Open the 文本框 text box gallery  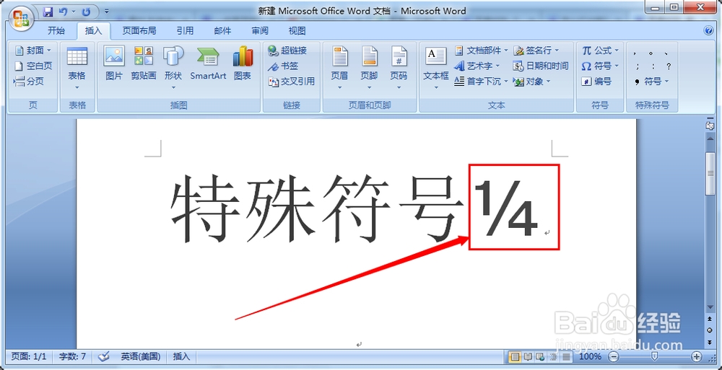pos(435,69)
